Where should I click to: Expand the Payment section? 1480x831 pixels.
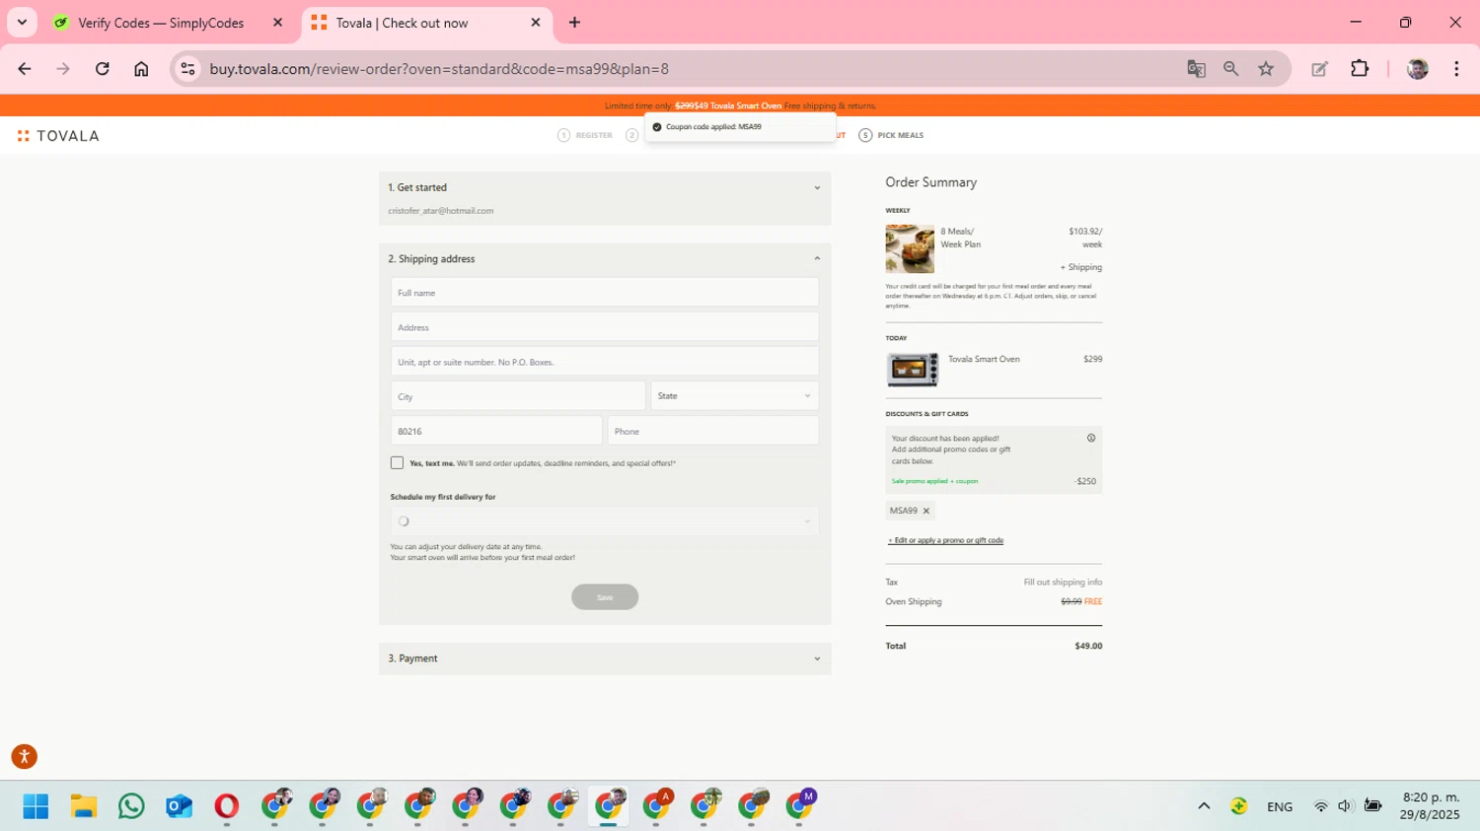pyautogui.click(x=817, y=658)
